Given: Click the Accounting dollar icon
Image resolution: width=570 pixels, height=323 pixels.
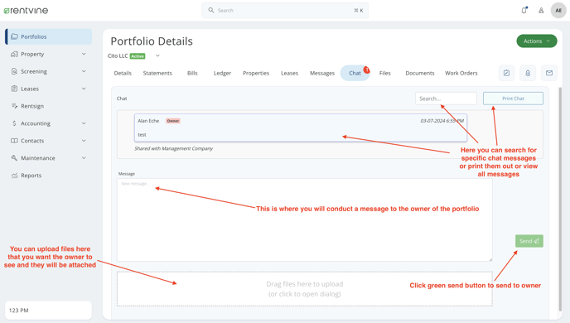Looking at the screenshot, I should click(x=14, y=123).
